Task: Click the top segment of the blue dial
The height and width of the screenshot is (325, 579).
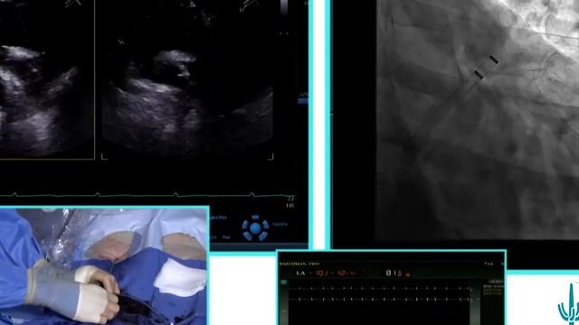Action: click(255, 218)
